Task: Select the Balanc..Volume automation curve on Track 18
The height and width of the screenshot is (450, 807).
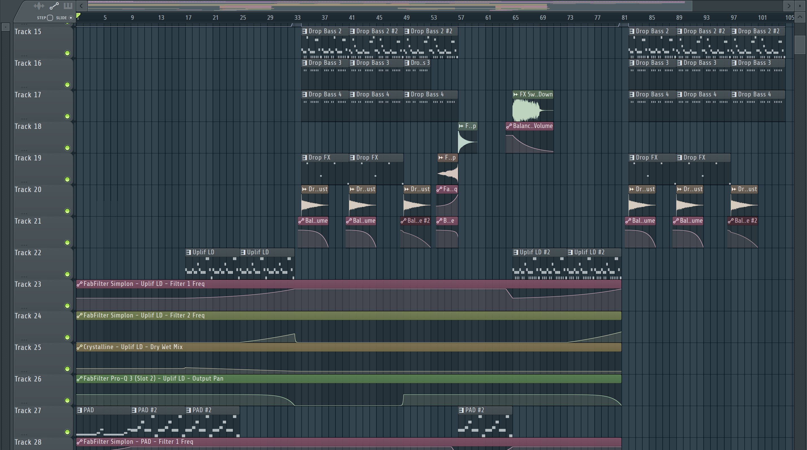Action: click(529, 142)
